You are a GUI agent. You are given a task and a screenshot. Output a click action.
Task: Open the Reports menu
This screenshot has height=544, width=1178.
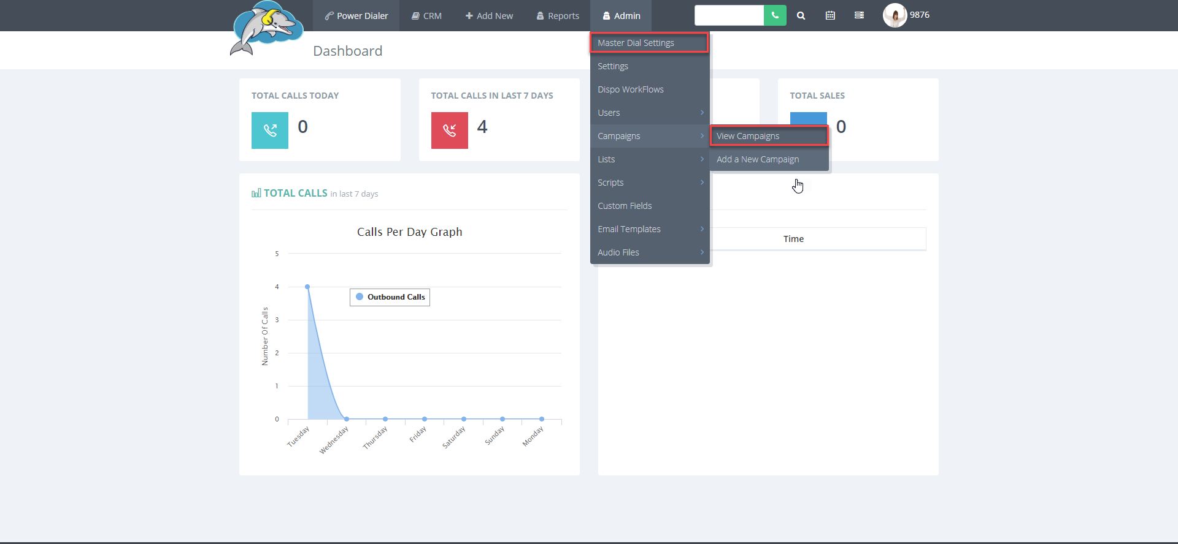(x=558, y=16)
